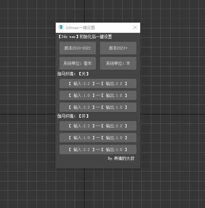Apply 输入2.2 输出2.2 under 伽马环境【开】
The height and width of the screenshot is (208, 205).
tap(98, 126)
